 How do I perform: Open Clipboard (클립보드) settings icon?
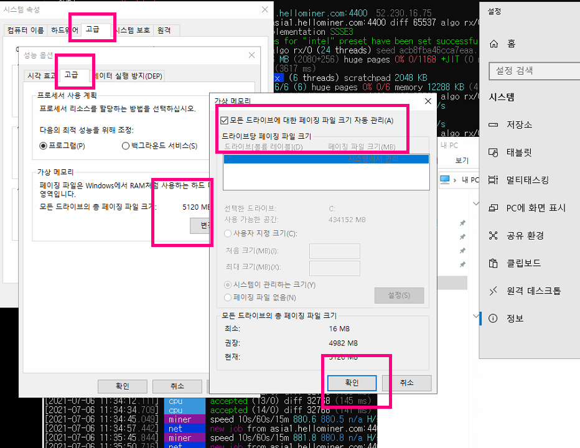point(493,263)
